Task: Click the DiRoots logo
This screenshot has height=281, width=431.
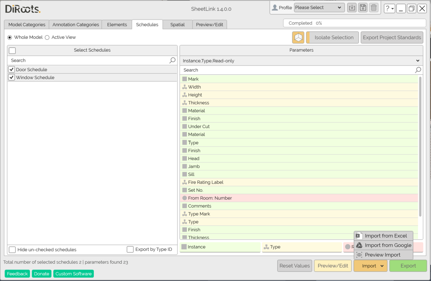Action: [x=23, y=8]
